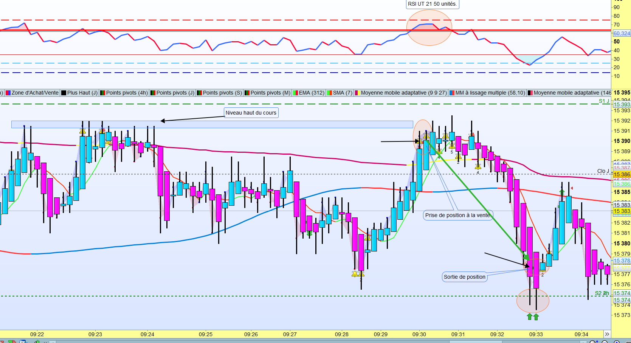Viewport: 631px width, 343px height.
Task: Click the 09:22 time axis label
Action: point(37,334)
